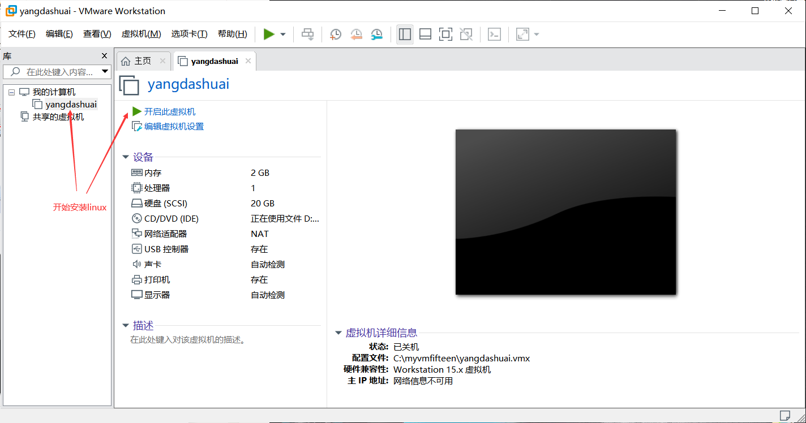This screenshot has height=423, width=806.
Task: Collapse the 我的计算机 tree node
Action: 11,92
